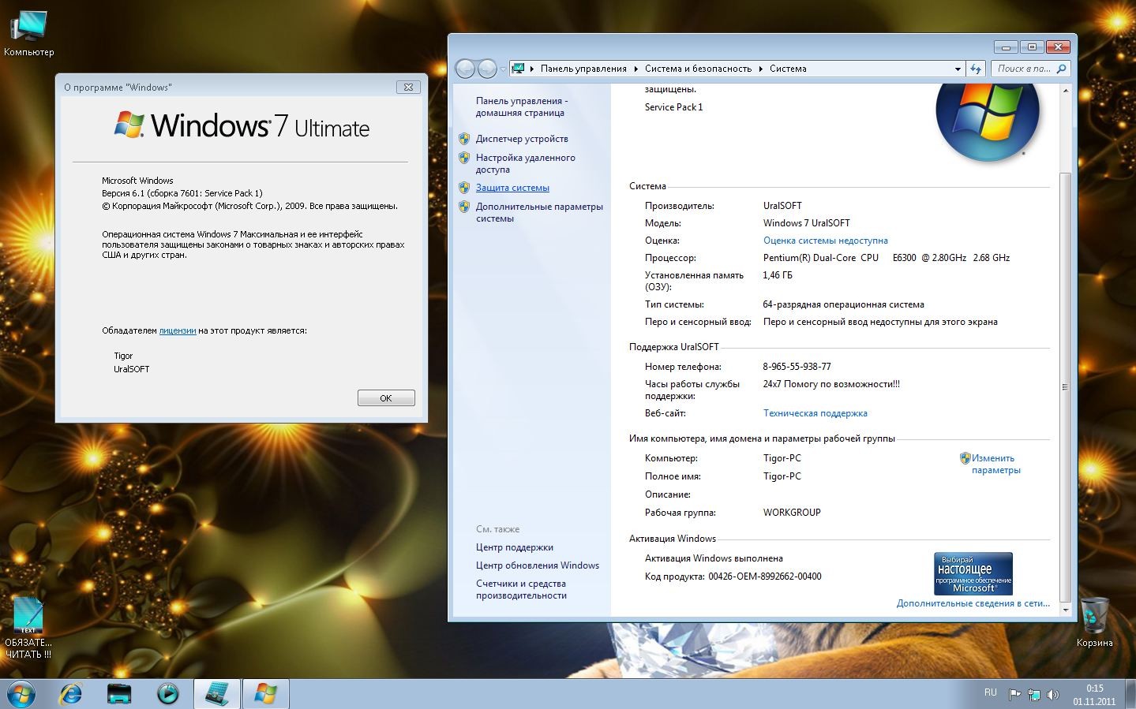The image size is (1136, 709).
Task: Open Центр поддержки link
Action: 514,547
